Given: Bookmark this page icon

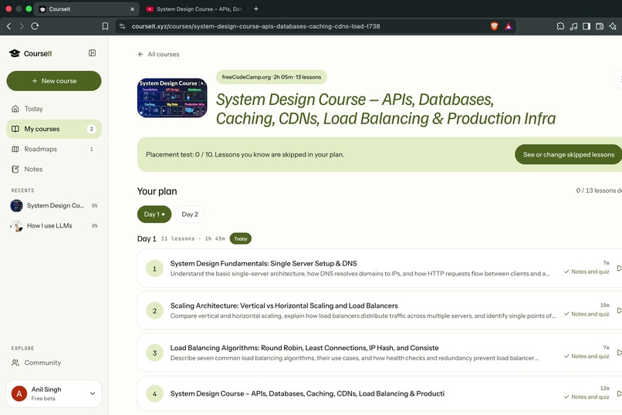Looking at the screenshot, I should [x=105, y=26].
